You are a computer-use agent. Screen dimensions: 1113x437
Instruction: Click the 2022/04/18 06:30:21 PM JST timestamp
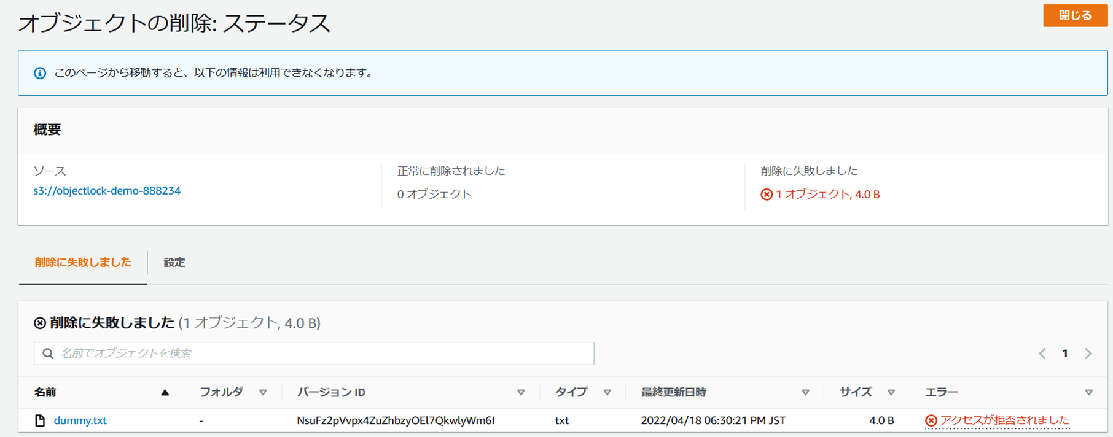pyautogui.click(x=713, y=420)
